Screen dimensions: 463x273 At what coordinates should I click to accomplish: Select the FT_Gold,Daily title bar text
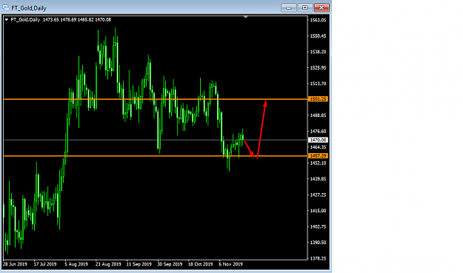click(x=29, y=8)
